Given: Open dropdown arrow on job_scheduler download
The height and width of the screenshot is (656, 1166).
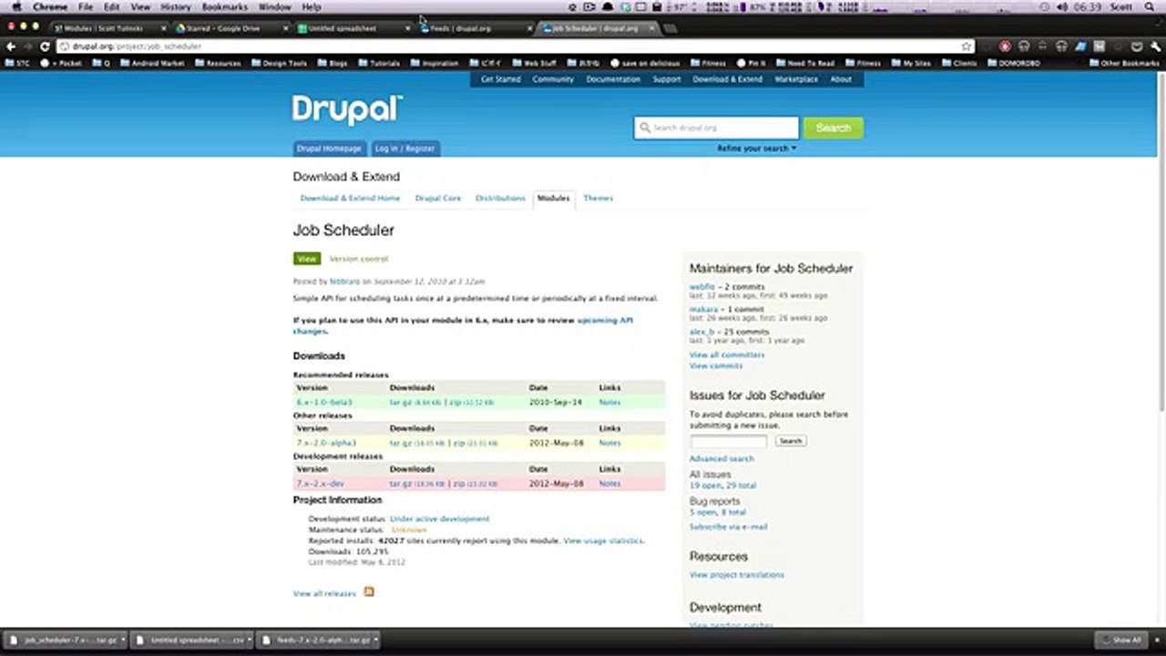Looking at the screenshot, I should click(x=123, y=641).
